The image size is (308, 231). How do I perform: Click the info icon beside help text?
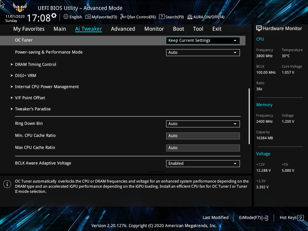7,184
